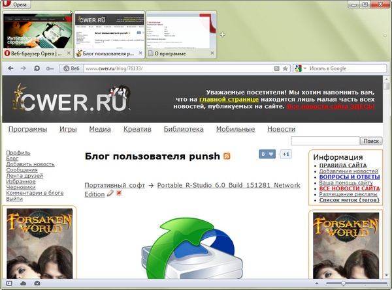Click the RSS feed icon in address bar
This screenshot has width=392, height=290.
276,68
